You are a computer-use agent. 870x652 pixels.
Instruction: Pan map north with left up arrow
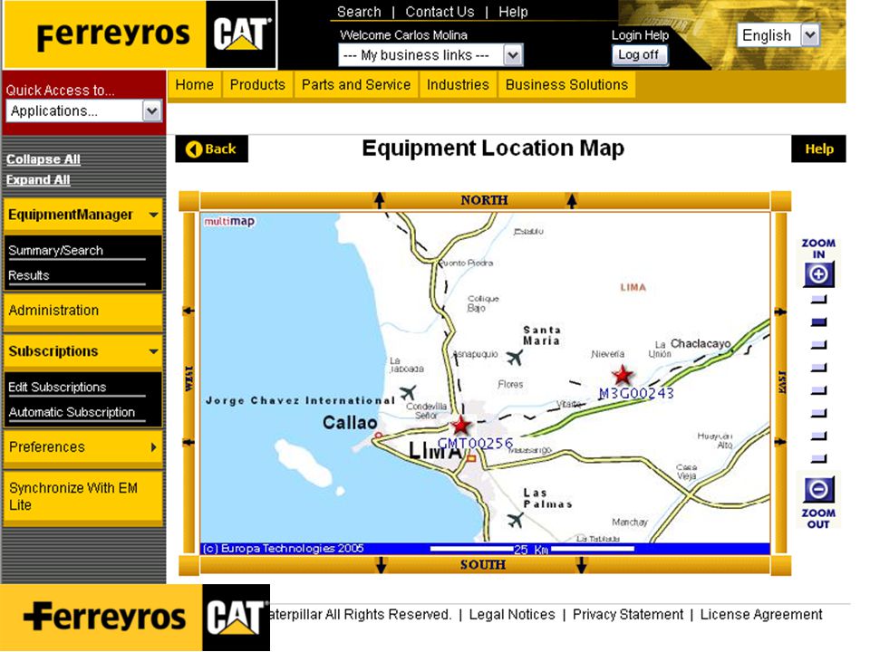380,200
